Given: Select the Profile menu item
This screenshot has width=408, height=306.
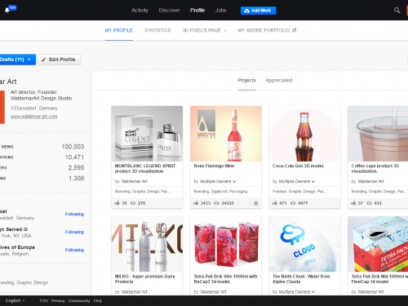Looking at the screenshot, I should 197,11.
